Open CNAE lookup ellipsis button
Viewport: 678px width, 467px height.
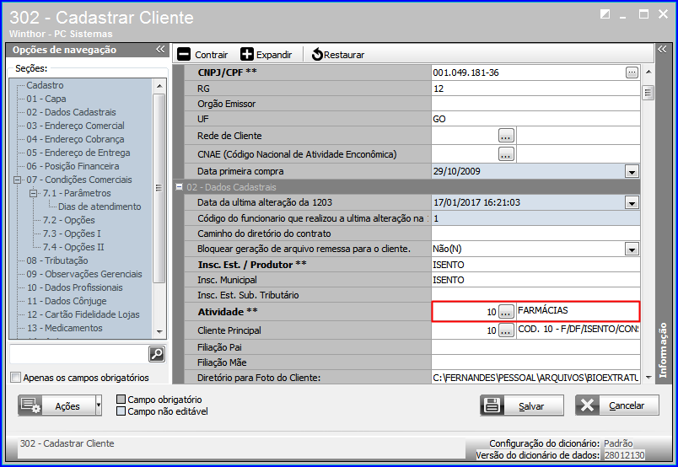click(x=506, y=153)
